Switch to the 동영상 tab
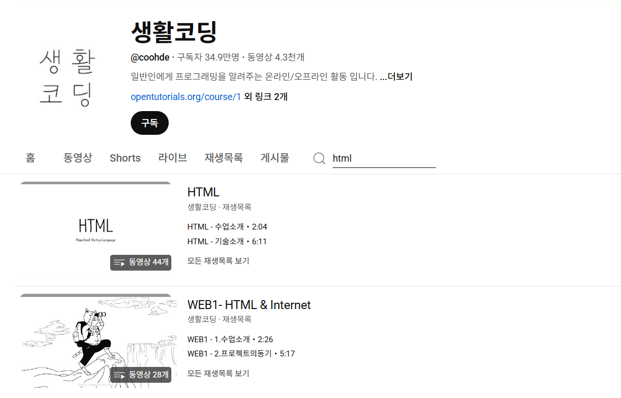Image resolution: width=621 pixels, height=398 pixels. click(77, 157)
